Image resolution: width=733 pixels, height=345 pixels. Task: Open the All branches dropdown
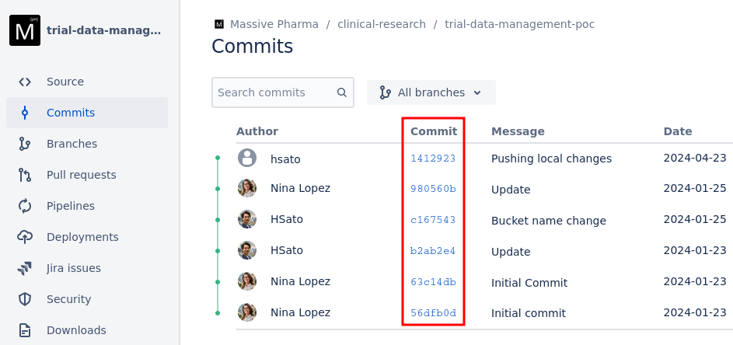click(431, 92)
